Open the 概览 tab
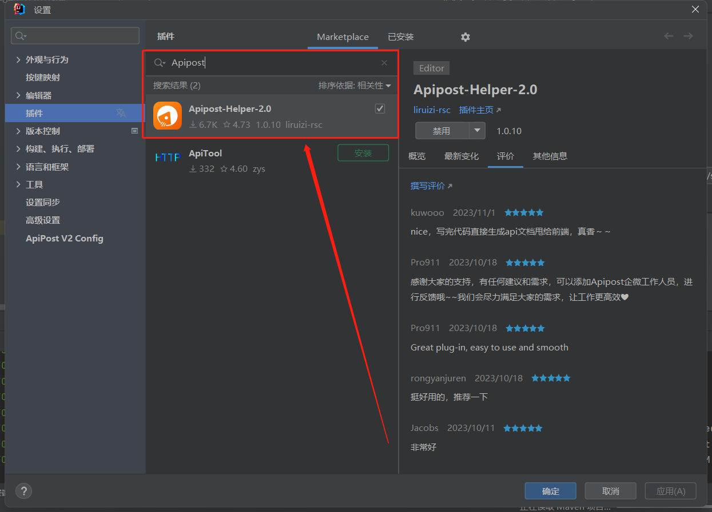 417,156
